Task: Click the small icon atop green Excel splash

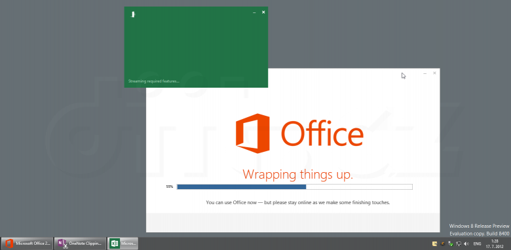Action: click(132, 14)
